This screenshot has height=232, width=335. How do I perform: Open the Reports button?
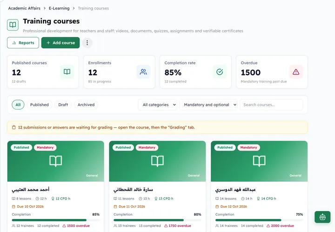(23, 43)
